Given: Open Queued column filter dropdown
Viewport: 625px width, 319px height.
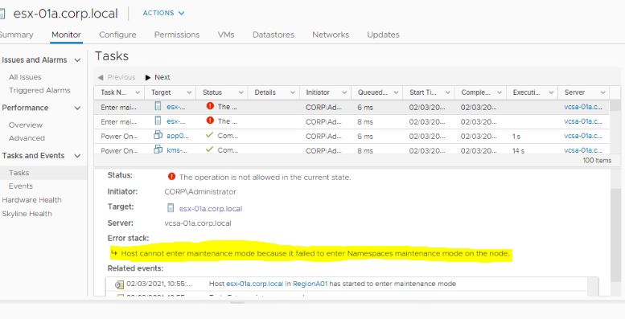Looking at the screenshot, I should click(396, 92).
